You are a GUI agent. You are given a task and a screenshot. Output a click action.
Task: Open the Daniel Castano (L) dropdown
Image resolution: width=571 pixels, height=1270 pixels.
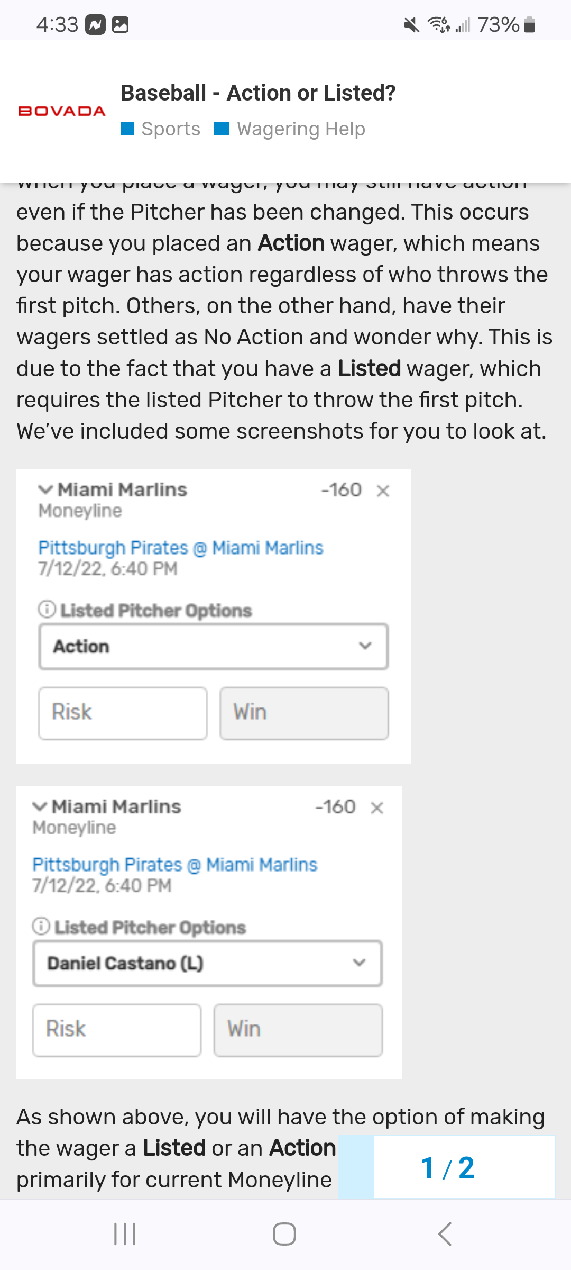pos(207,963)
